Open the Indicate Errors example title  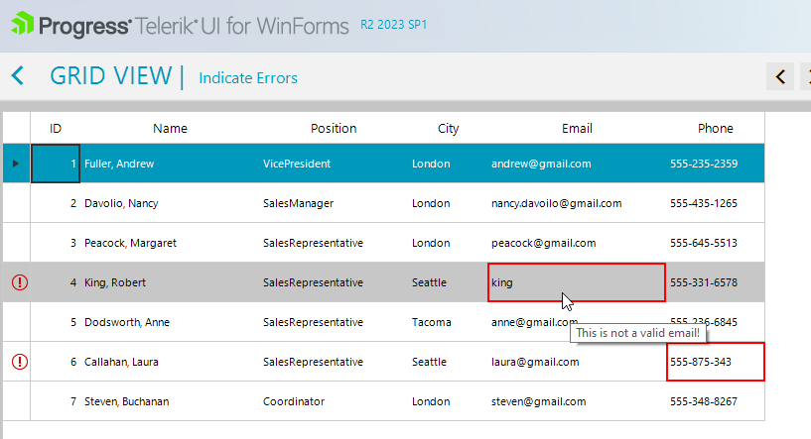(248, 78)
